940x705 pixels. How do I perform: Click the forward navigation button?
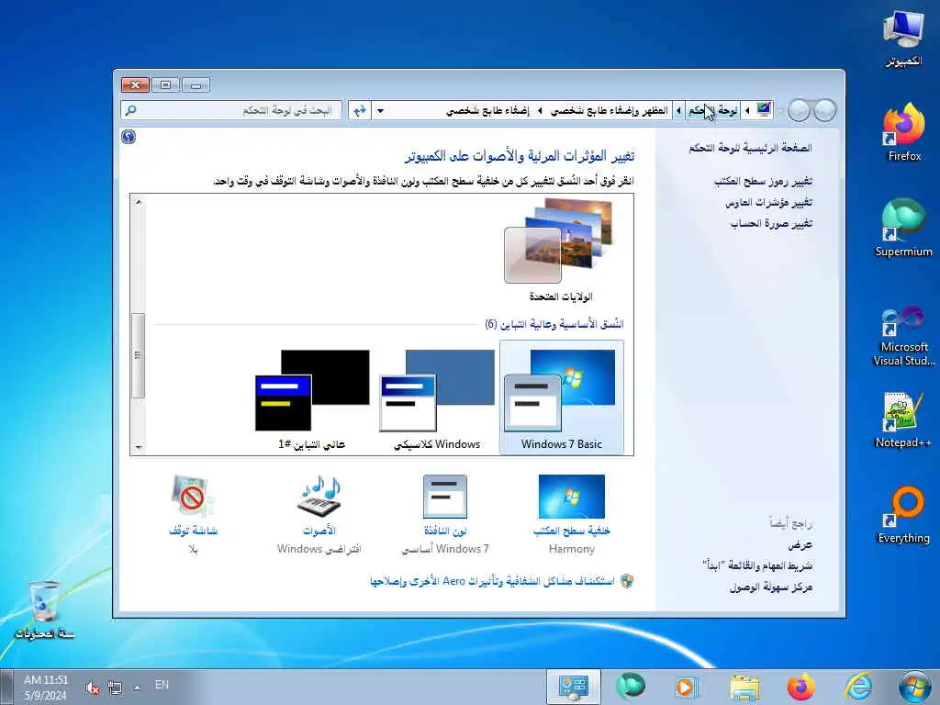(x=799, y=110)
